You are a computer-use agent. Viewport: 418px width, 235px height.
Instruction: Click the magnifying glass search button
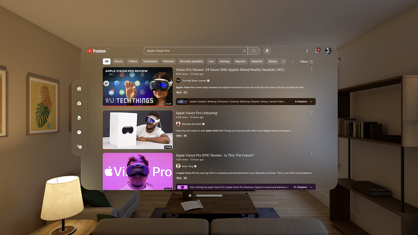click(254, 51)
